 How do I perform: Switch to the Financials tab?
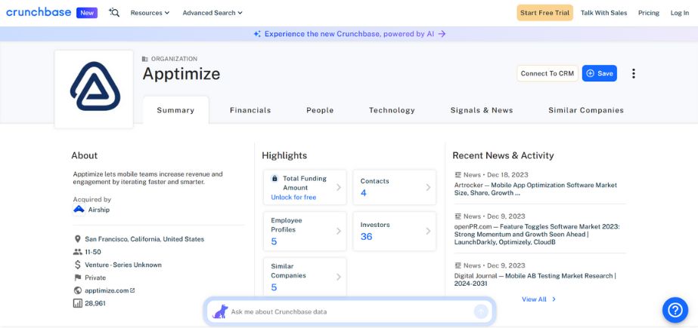tap(250, 110)
